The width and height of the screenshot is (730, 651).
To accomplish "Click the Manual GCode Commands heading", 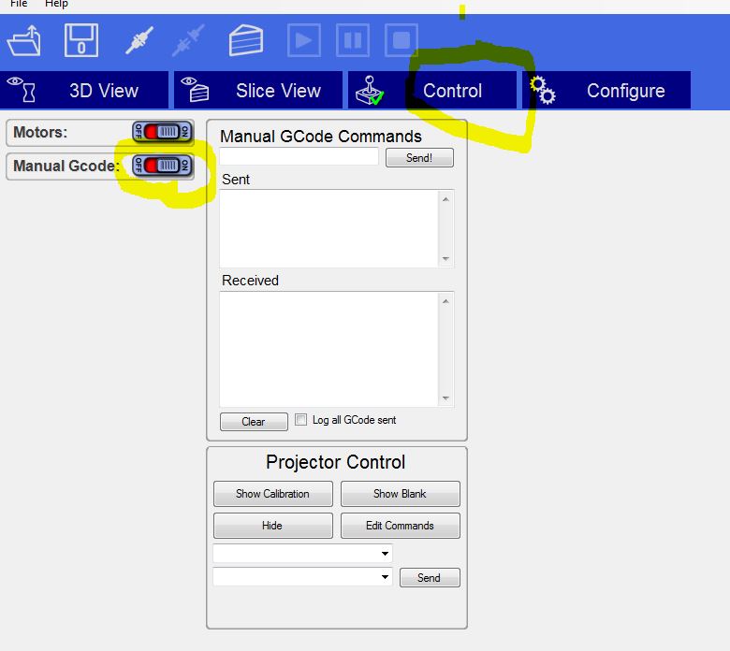I will pyautogui.click(x=321, y=137).
